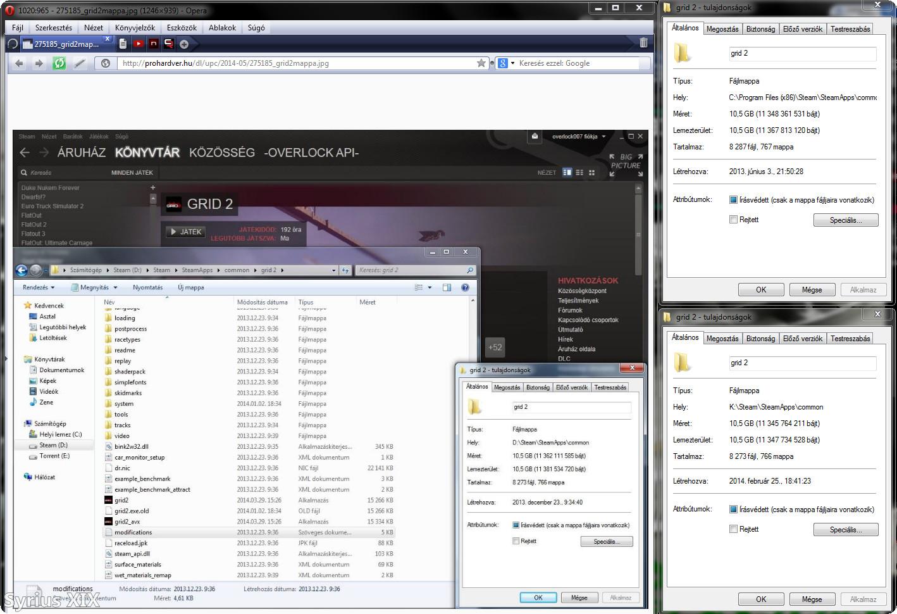897x614 pixels.
Task: Click Steam grid view icon next to NÉZET
Action: click(x=591, y=172)
